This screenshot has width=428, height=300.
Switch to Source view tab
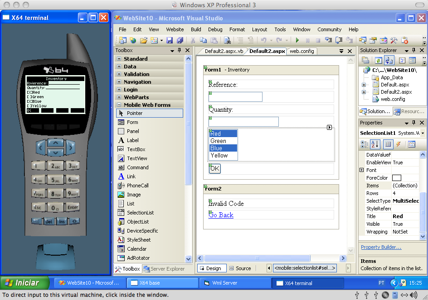[x=240, y=268]
